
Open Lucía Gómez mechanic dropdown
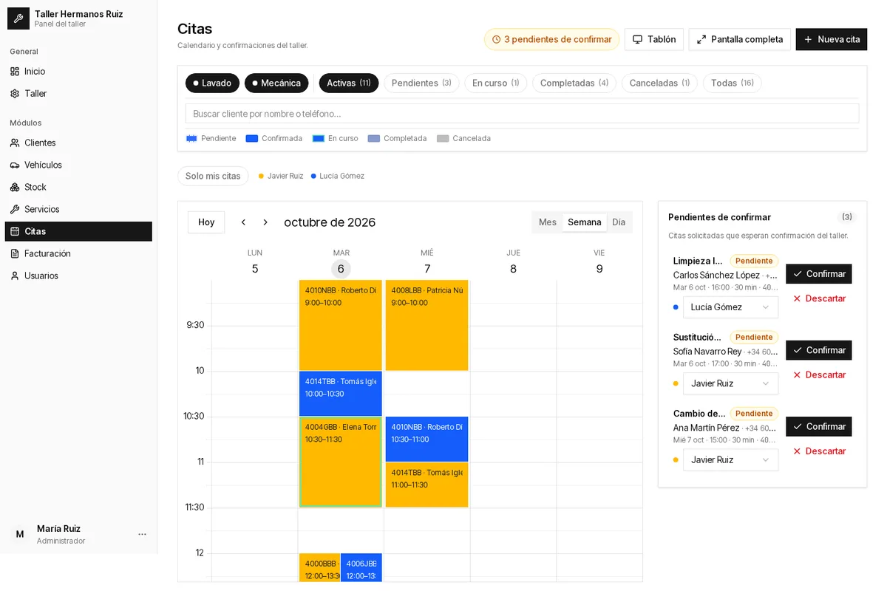pos(730,307)
